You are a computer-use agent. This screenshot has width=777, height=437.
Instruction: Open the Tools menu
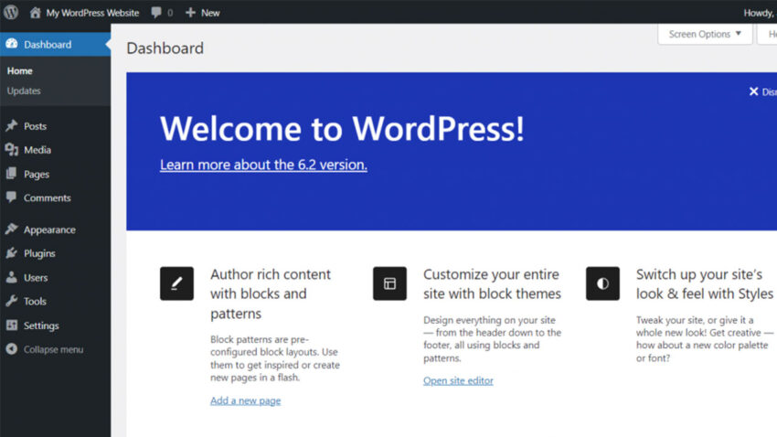click(x=35, y=302)
